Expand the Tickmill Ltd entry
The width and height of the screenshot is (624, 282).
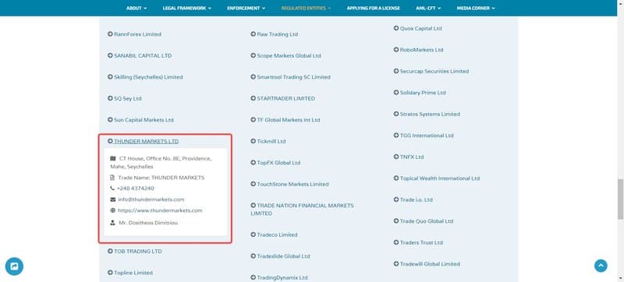click(x=268, y=142)
